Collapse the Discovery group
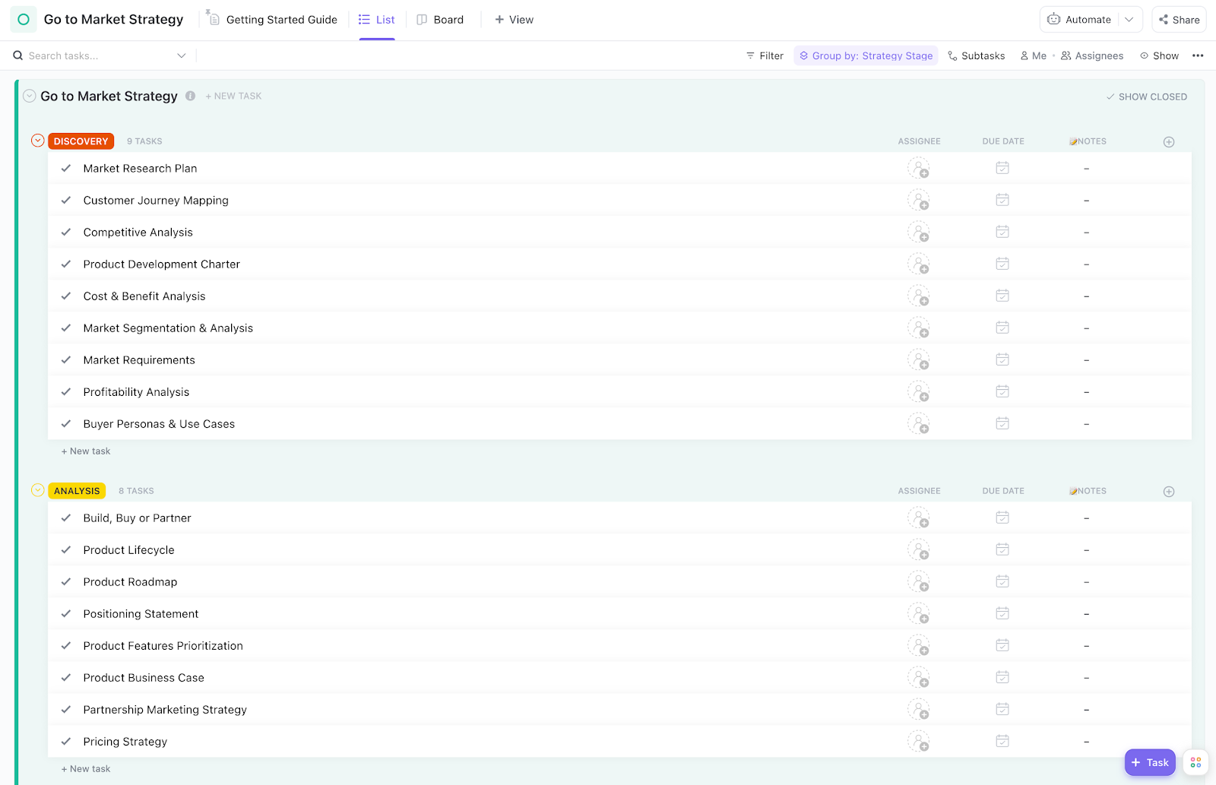 [37, 141]
